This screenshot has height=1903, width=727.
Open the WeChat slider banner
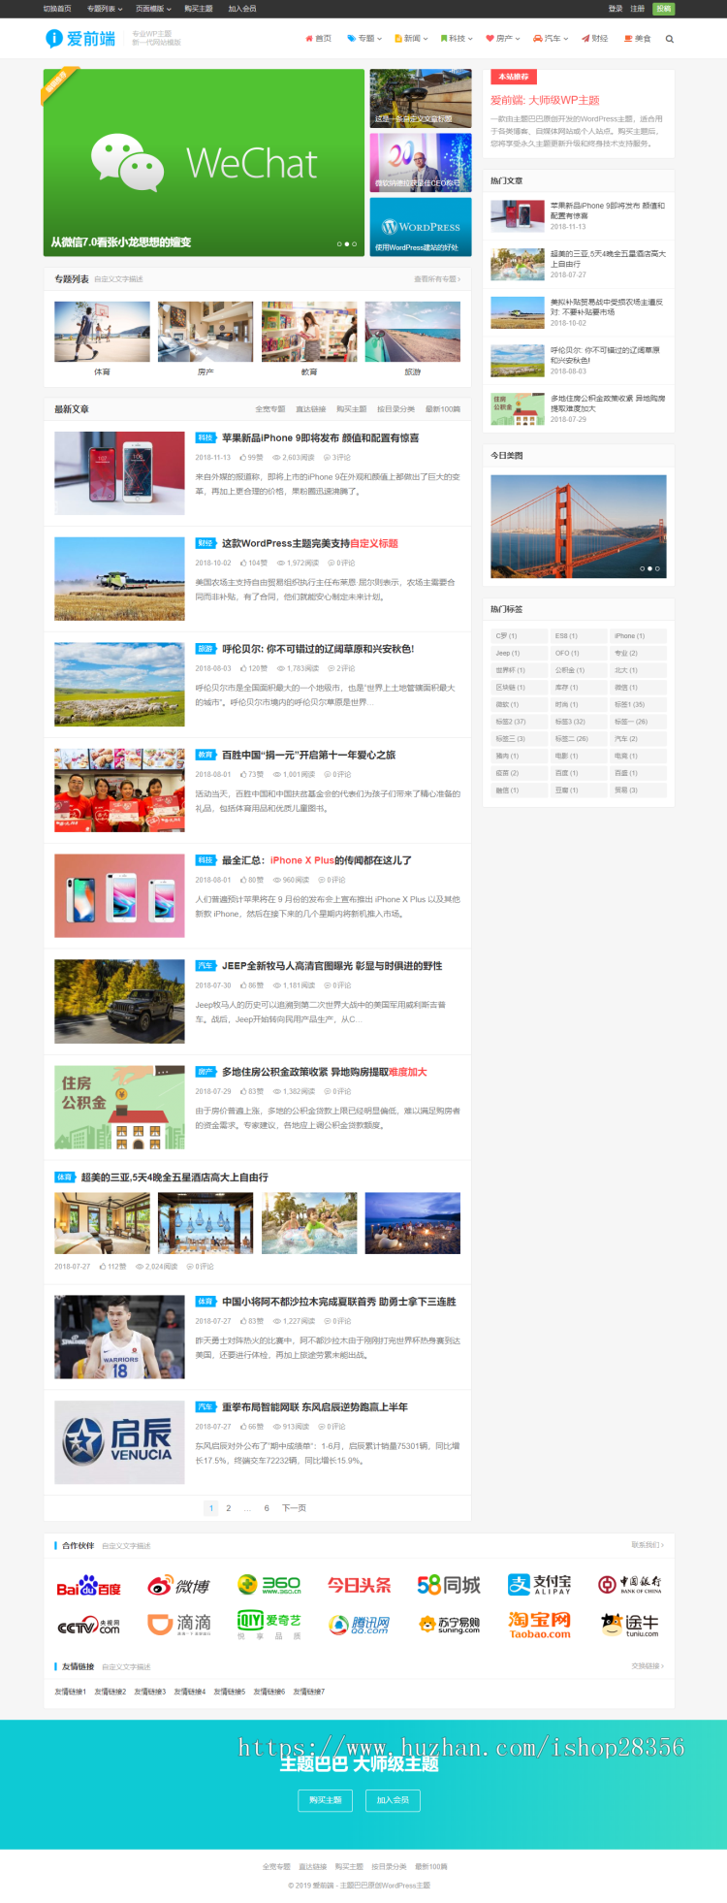pyautogui.click(x=204, y=162)
